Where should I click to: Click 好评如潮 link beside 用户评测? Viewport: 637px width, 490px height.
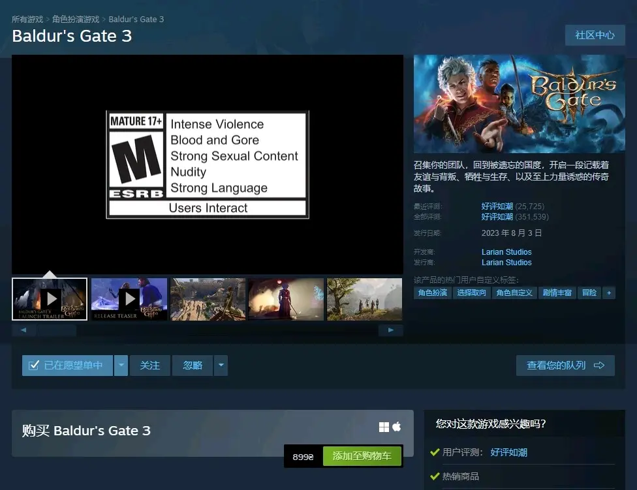coord(508,452)
